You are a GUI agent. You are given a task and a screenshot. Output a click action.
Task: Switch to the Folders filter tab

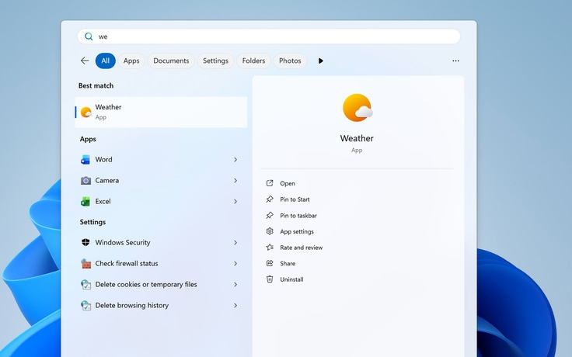(x=253, y=61)
